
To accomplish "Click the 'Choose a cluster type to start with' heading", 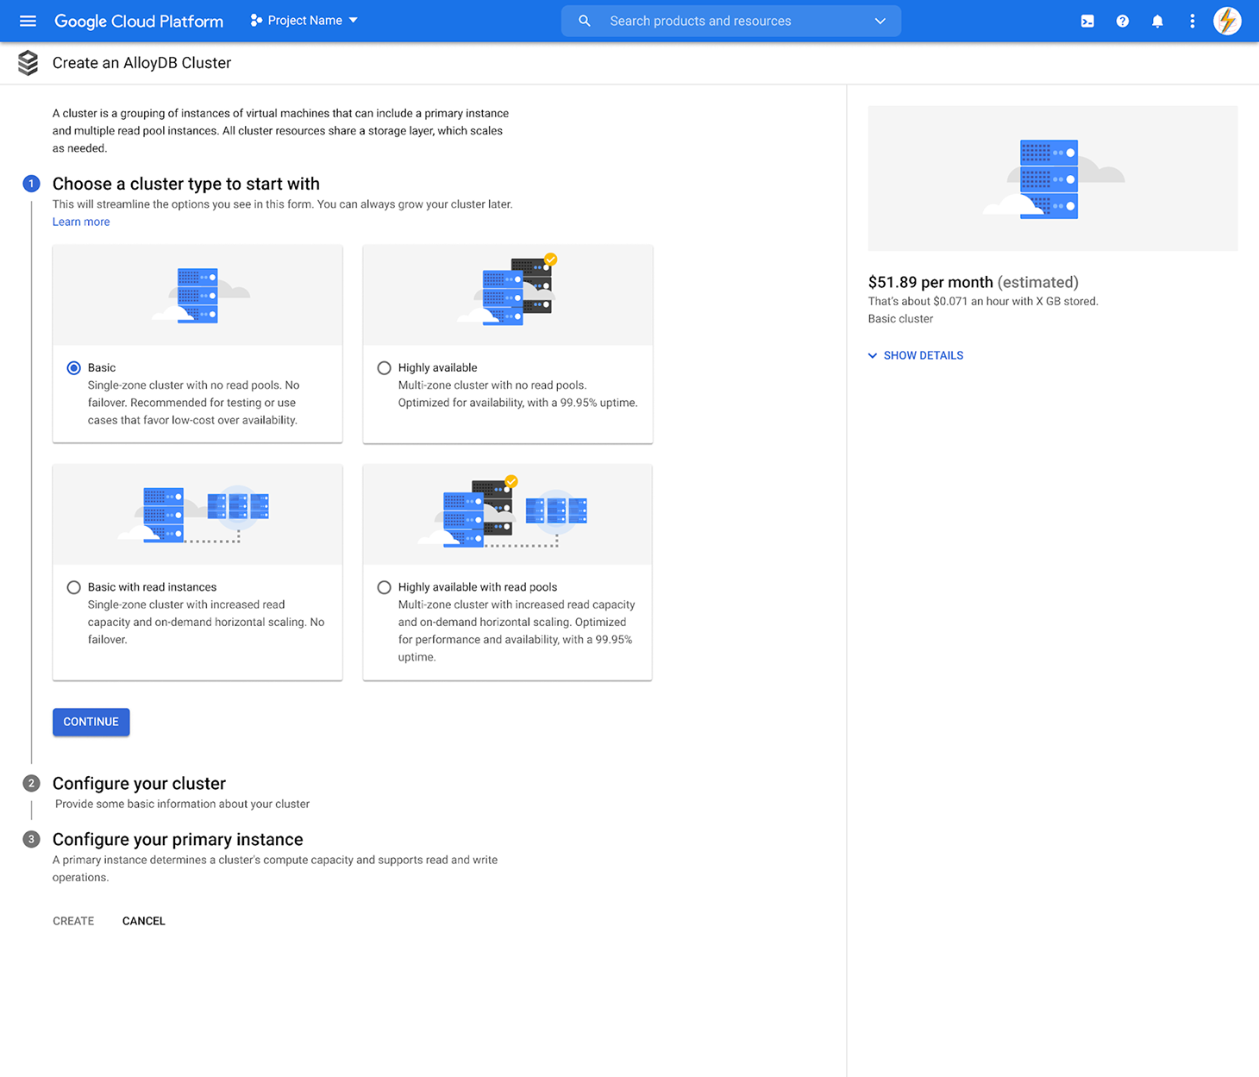I will 186,184.
